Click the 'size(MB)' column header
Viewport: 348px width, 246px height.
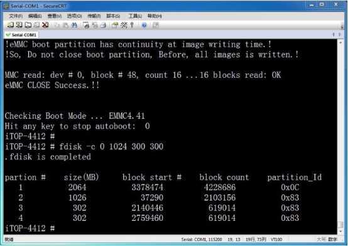tap(82, 177)
